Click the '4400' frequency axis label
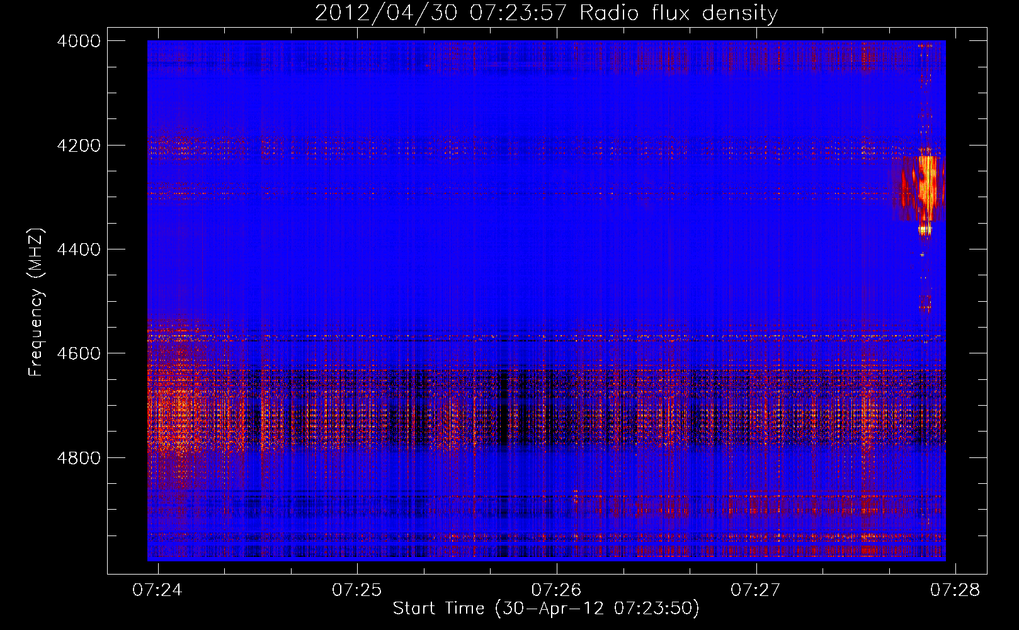 tap(79, 249)
